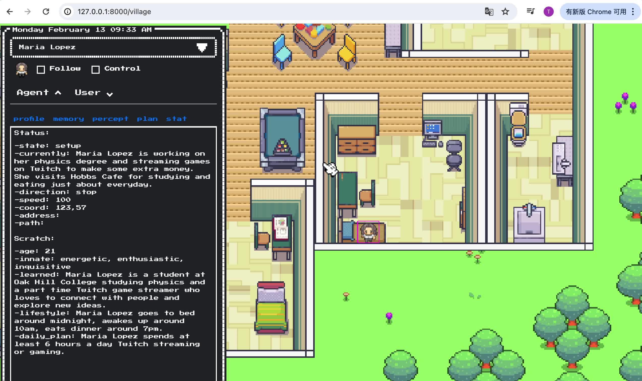
Task: Open the media controls icon
Action: click(530, 12)
